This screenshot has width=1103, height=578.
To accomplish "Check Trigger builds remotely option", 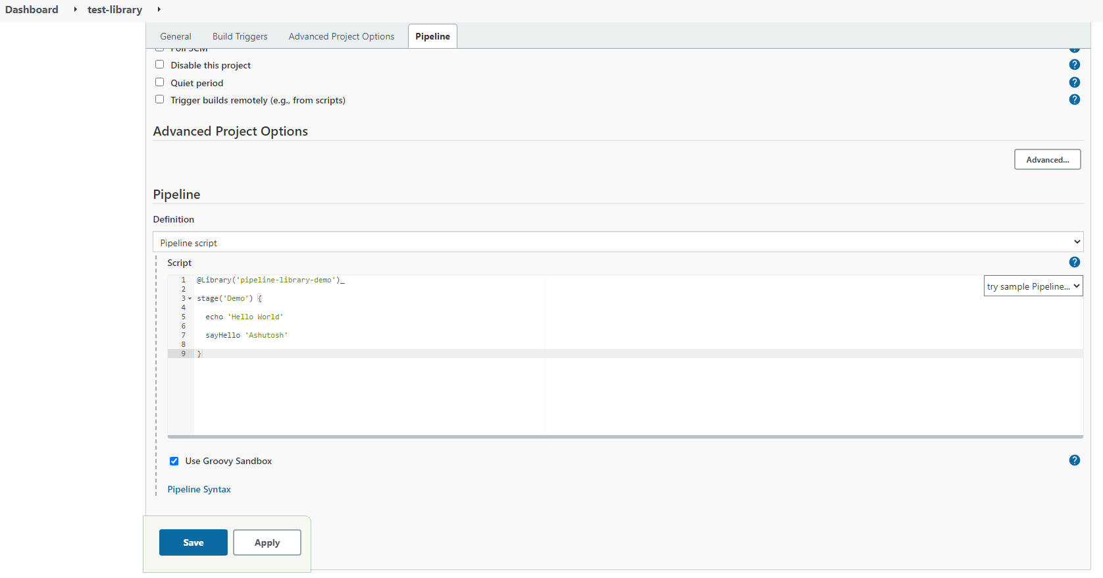I will click(x=159, y=99).
